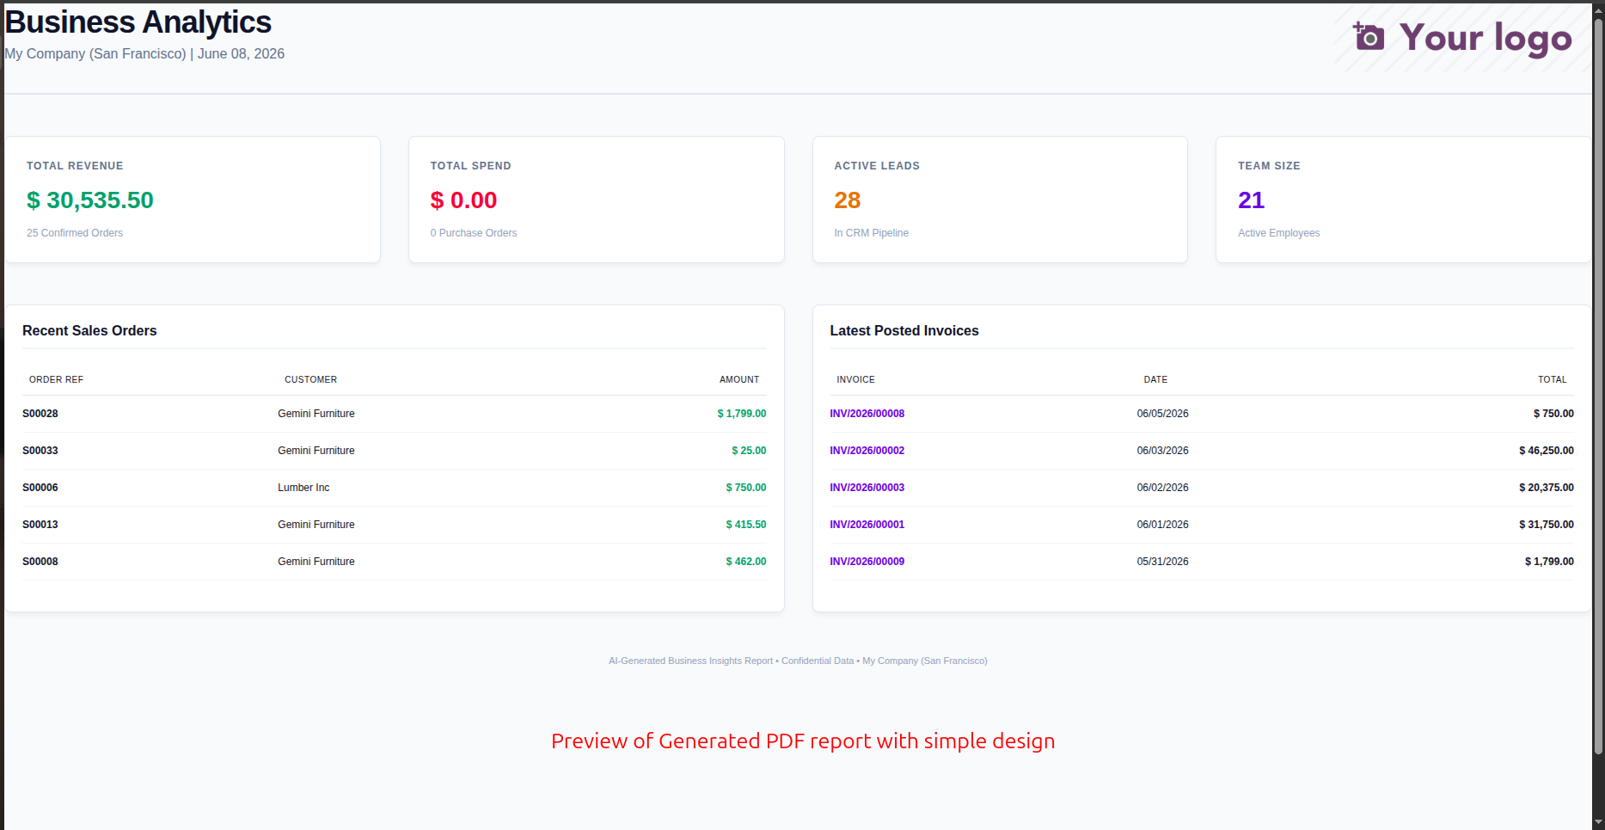Click the Total Revenue amount $ 30,535.50
This screenshot has height=830, width=1605.
point(90,200)
